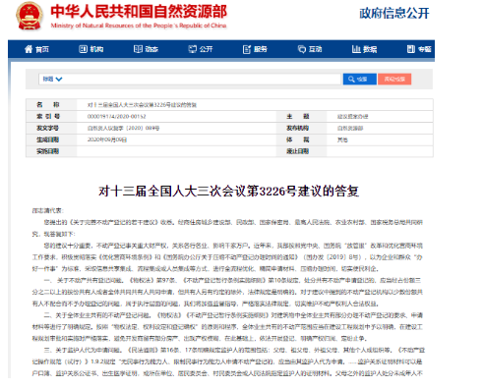
Task: Click the 发布机构 value 自然资源部
Action: 350,128
